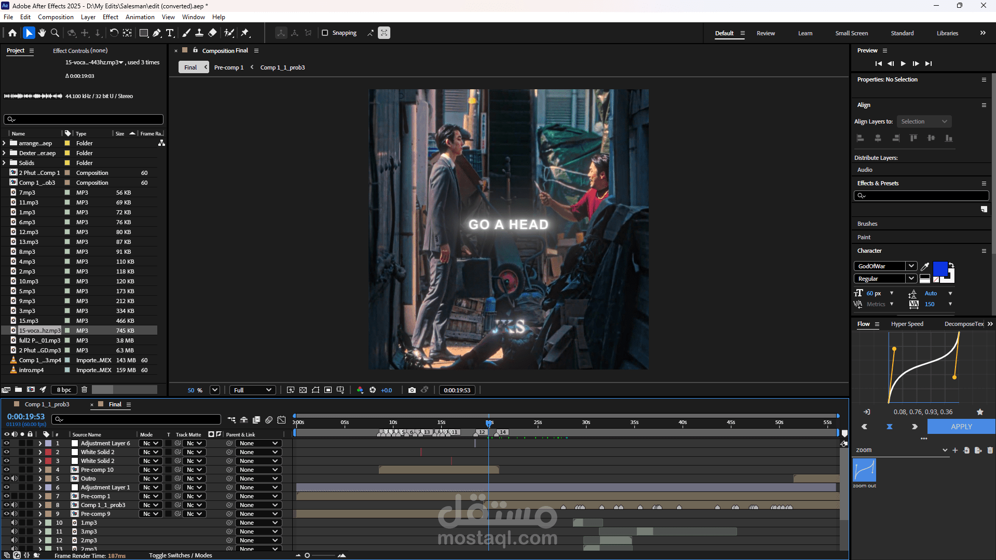Viewport: 996px width, 560px height.
Task: Hide the Pre-comp 9 layer
Action: click(7, 514)
